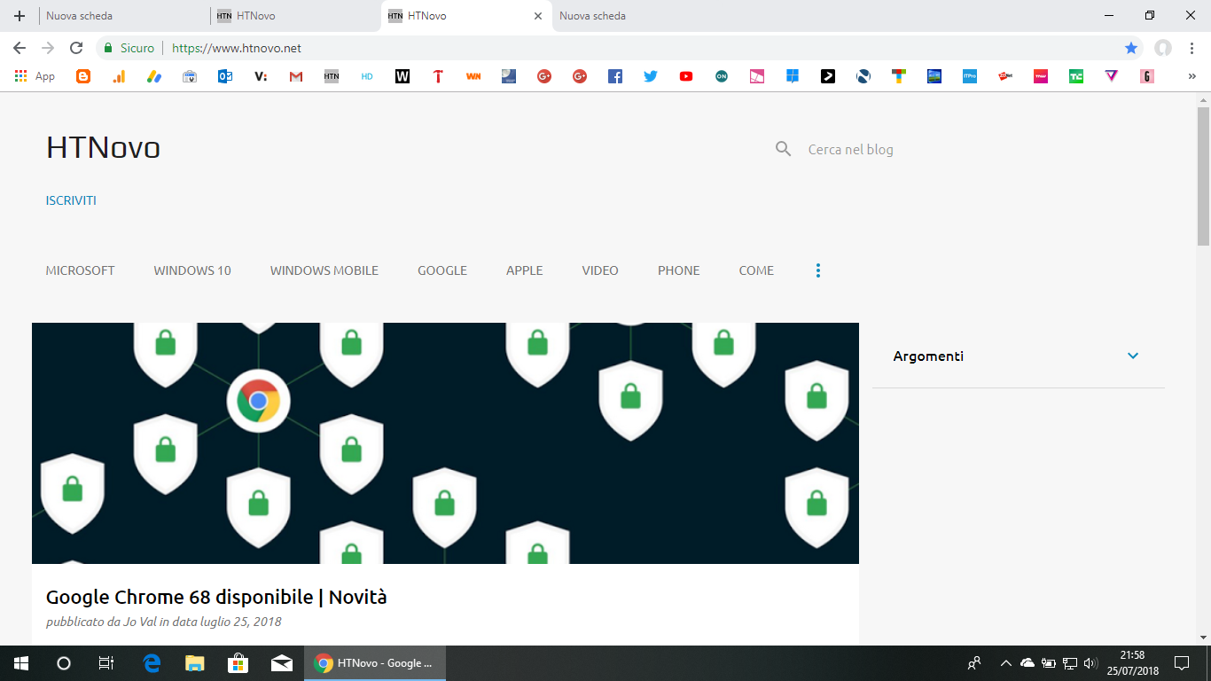Open the Outlook bookmark icon
The width and height of the screenshot is (1211, 681).
pos(225,76)
